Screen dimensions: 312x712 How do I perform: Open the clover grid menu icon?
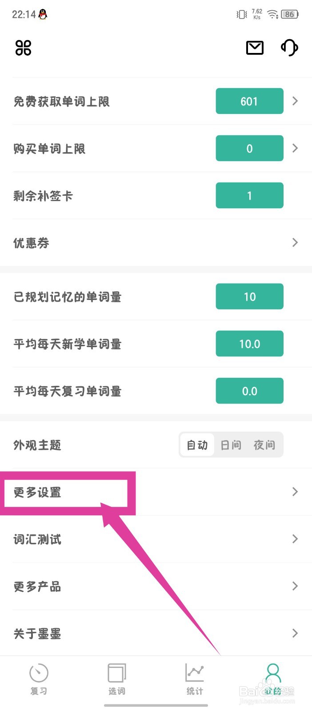pos(23,48)
